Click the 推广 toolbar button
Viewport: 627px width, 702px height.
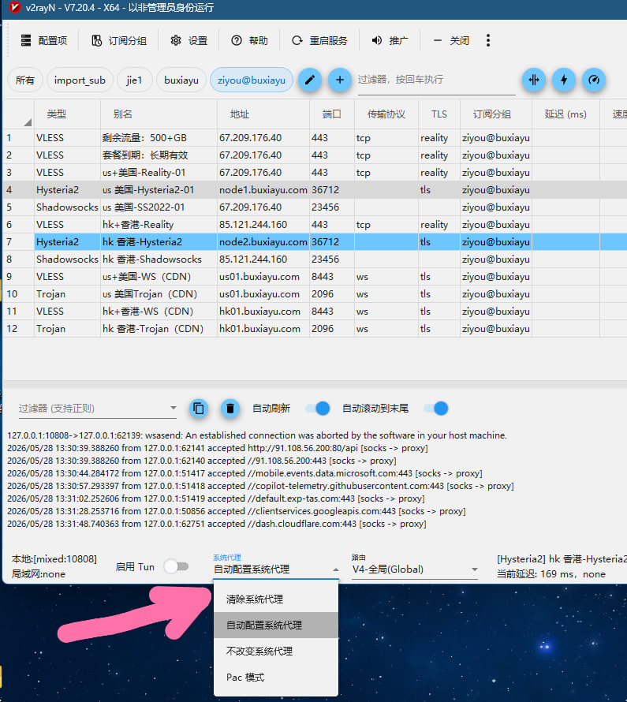pyautogui.click(x=390, y=41)
